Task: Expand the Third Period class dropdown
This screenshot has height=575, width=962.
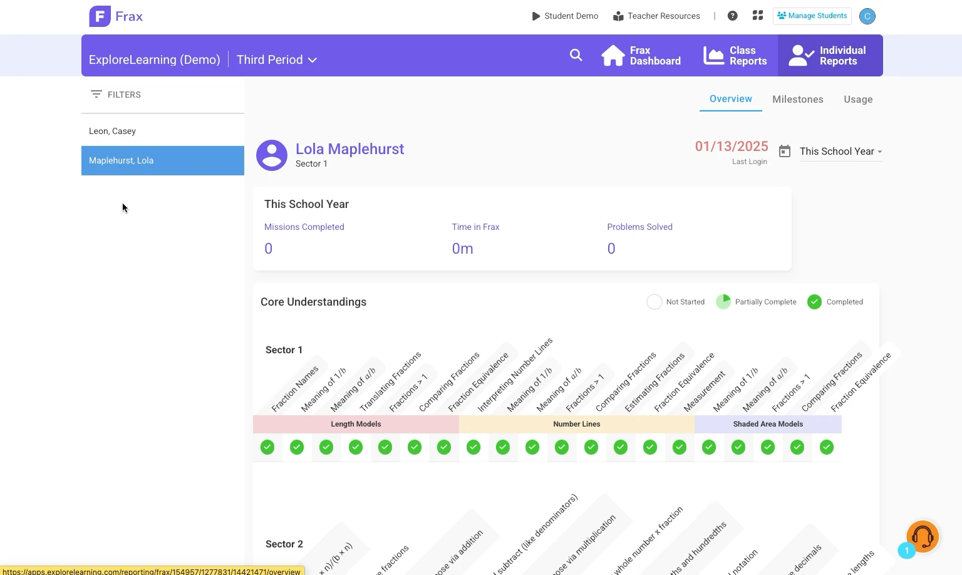Action: click(277, 60)
